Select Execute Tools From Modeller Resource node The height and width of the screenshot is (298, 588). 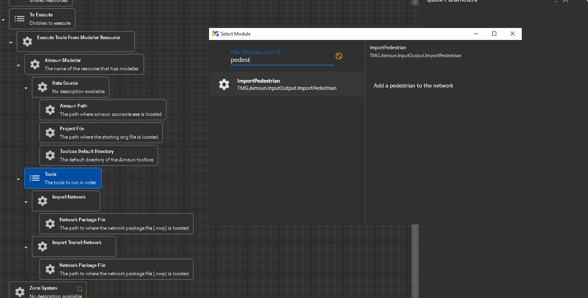point(76,42)
